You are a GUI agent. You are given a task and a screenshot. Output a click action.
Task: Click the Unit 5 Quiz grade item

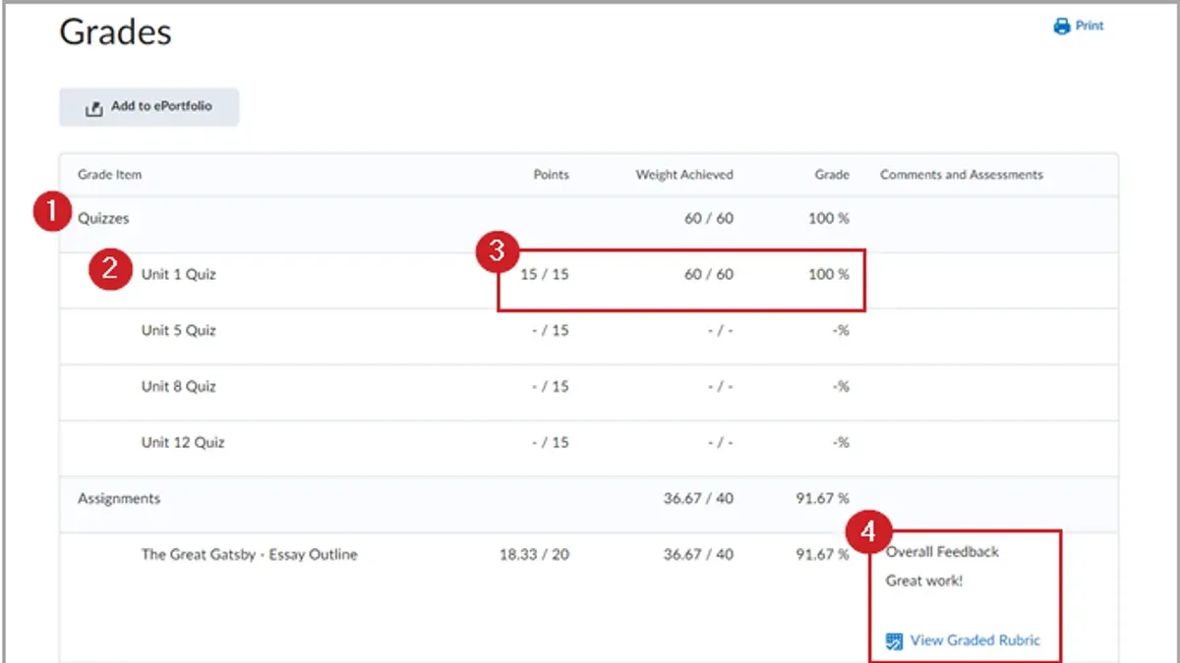tap(178, 331)
